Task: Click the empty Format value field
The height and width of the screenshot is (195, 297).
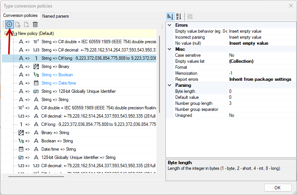Action: pyautogui.click(x=262, y=67)
